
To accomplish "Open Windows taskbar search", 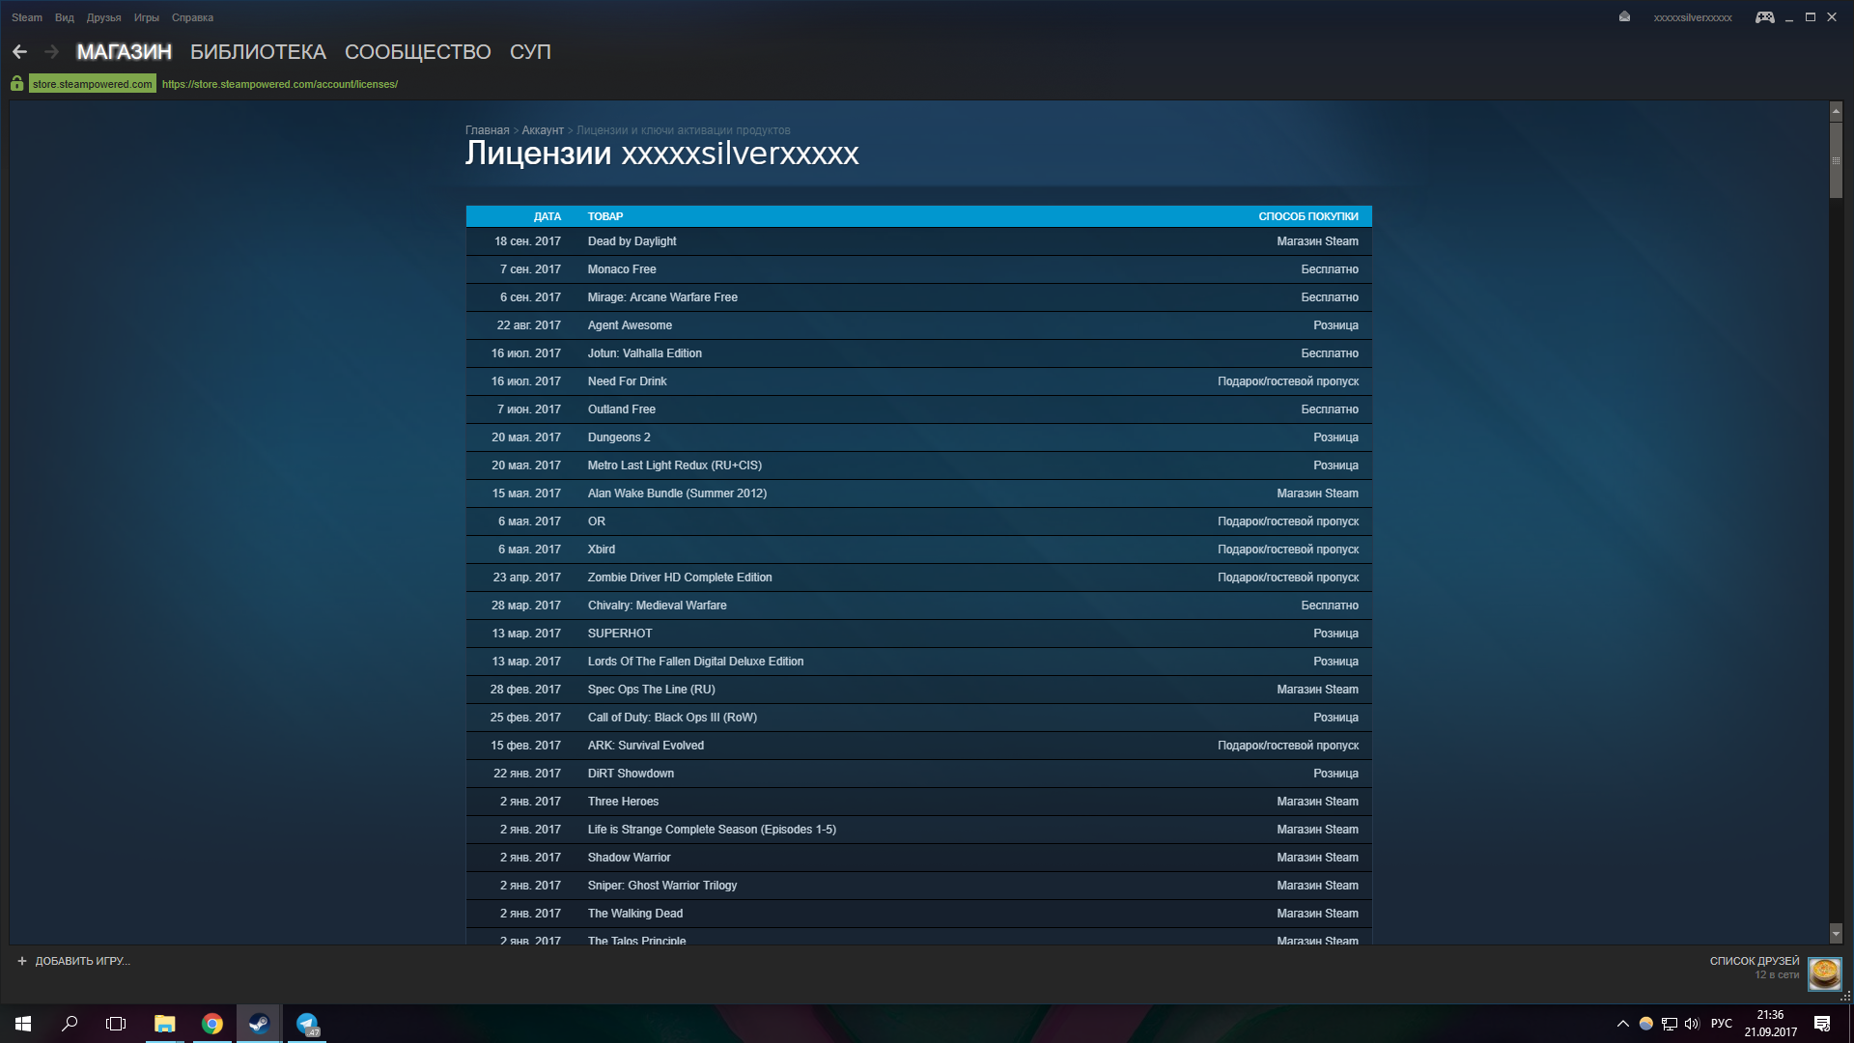I will [x=70, y=1024].
